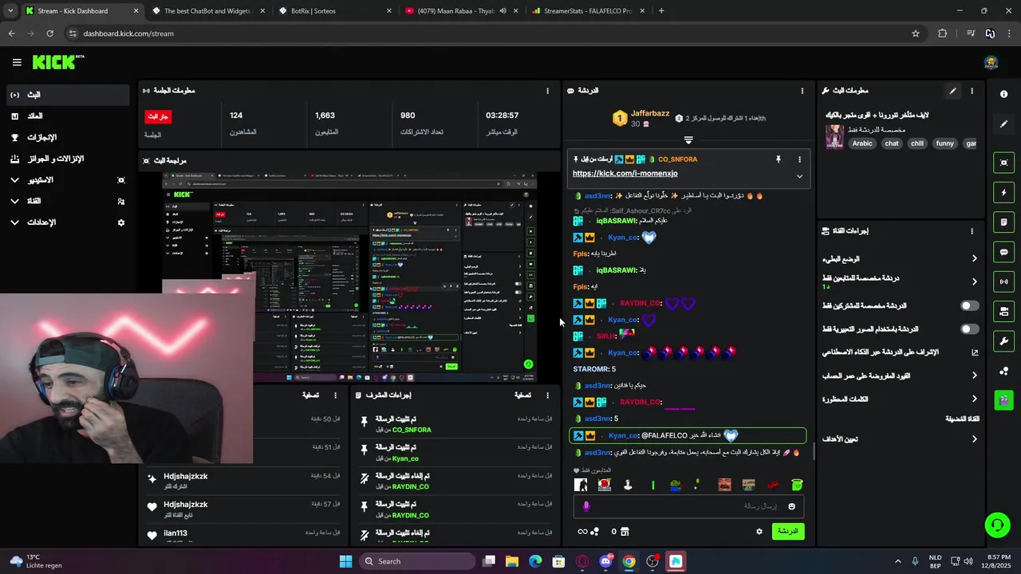
Task: Click the chat message input field
Action: coord(688,506)
